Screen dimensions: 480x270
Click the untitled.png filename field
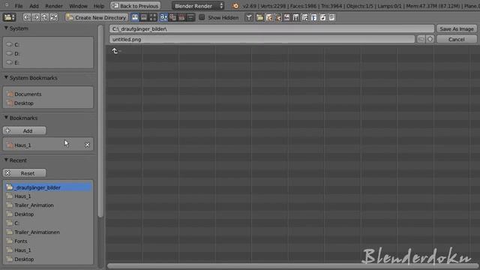click(x=262, y=39)
